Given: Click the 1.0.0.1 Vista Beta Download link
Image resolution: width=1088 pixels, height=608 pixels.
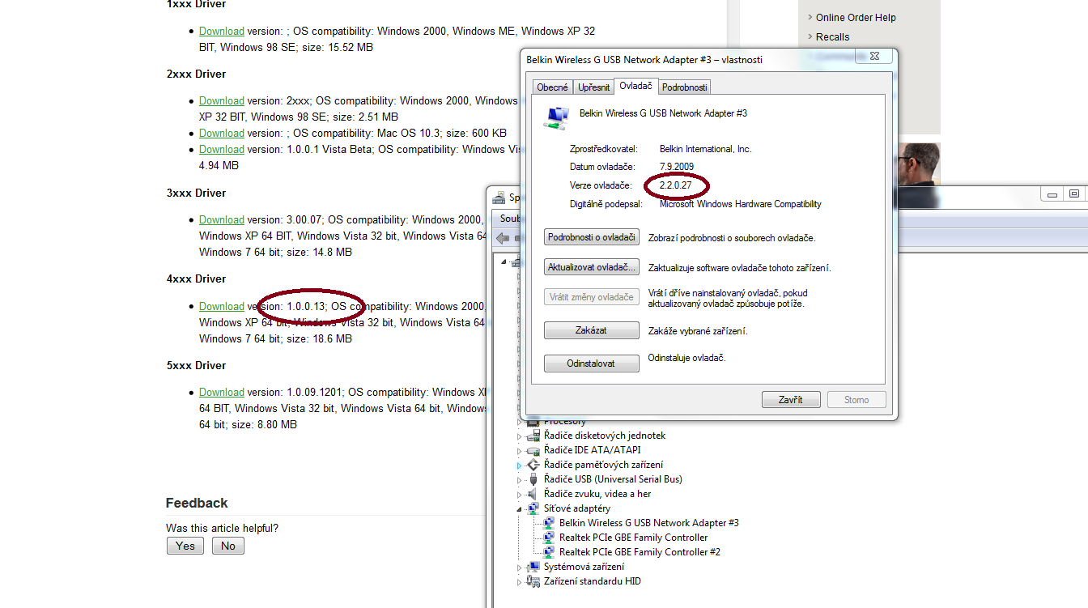Looking at the screenshot, I should click(222, 149).
